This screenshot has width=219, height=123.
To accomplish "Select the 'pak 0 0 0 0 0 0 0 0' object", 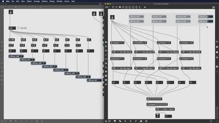I will tap(154, 99).
